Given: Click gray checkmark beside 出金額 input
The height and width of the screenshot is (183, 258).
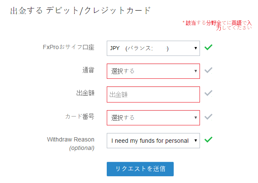Looking at the screenshot, I should (x=208, y=93).
